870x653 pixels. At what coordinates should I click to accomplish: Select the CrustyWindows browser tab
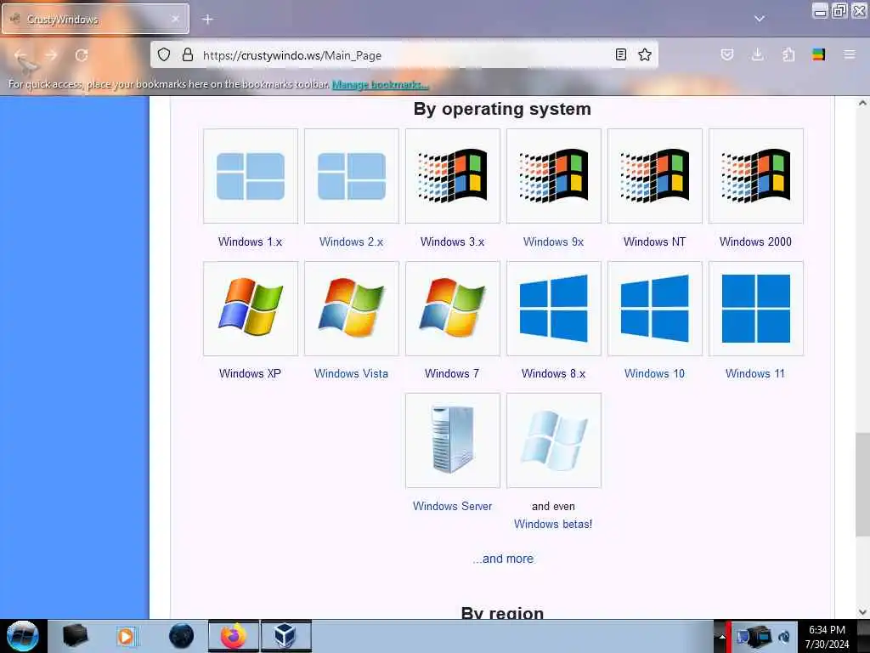tap(95, 20)
